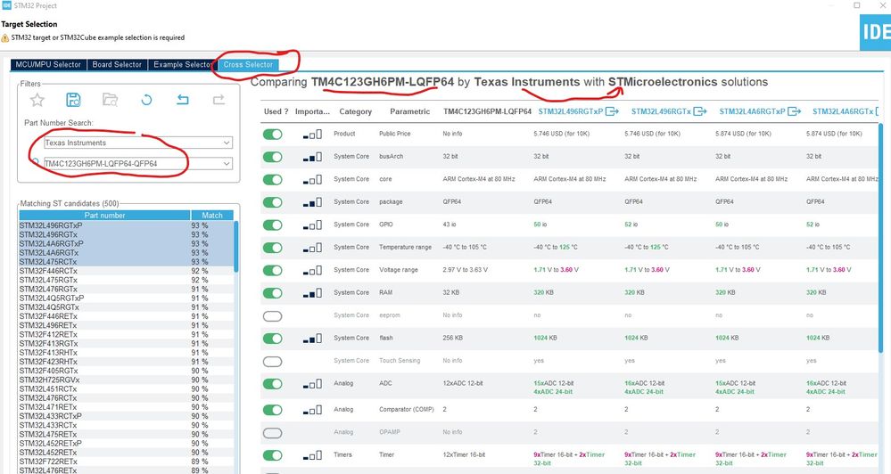This screenshot has height=474, width=891.
Task: Select STM32F423RHTx candidate row
Action: tap(126, 362)
